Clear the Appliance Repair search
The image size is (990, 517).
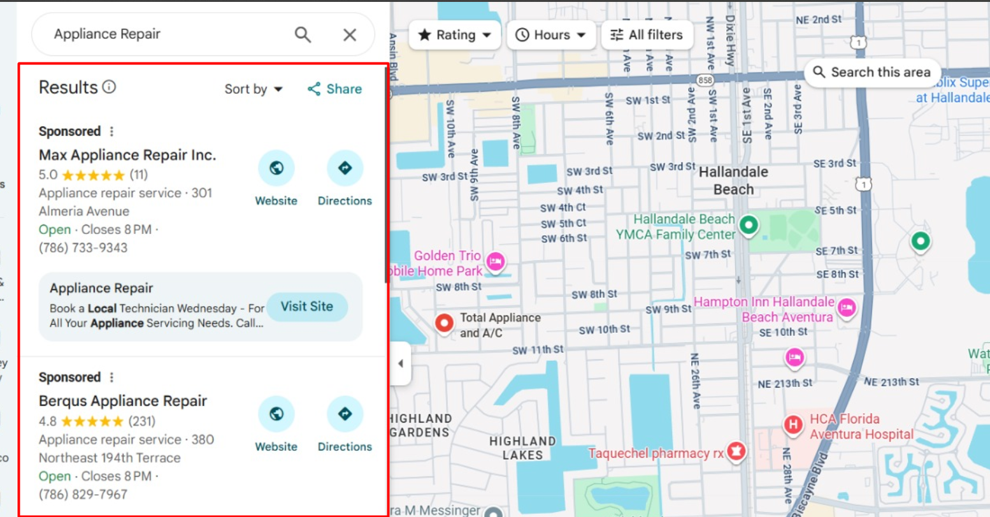350,34
